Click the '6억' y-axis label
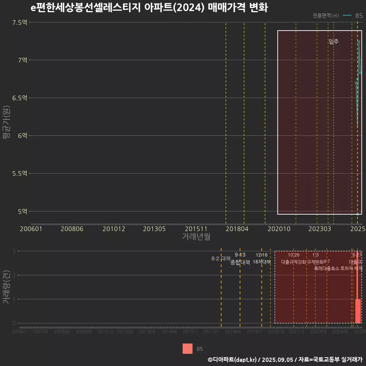This screenshot has height=366, width=366. (22, 136)
